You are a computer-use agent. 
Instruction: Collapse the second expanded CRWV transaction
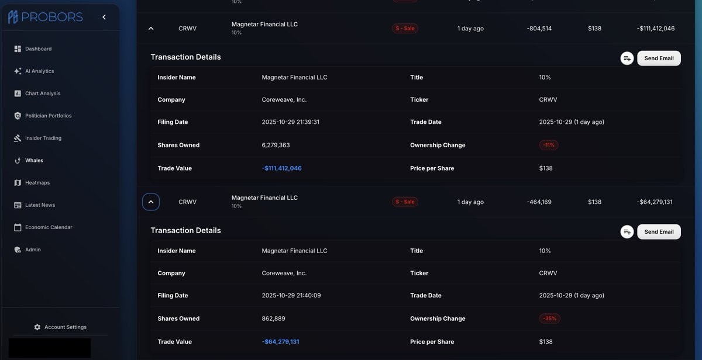(x=150, y=201)
